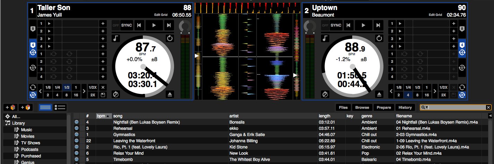Image resolution: width=494 pixels, height=164 pixels.
Task: Skip to previous track on deck 1
Action: click(139, 25)
